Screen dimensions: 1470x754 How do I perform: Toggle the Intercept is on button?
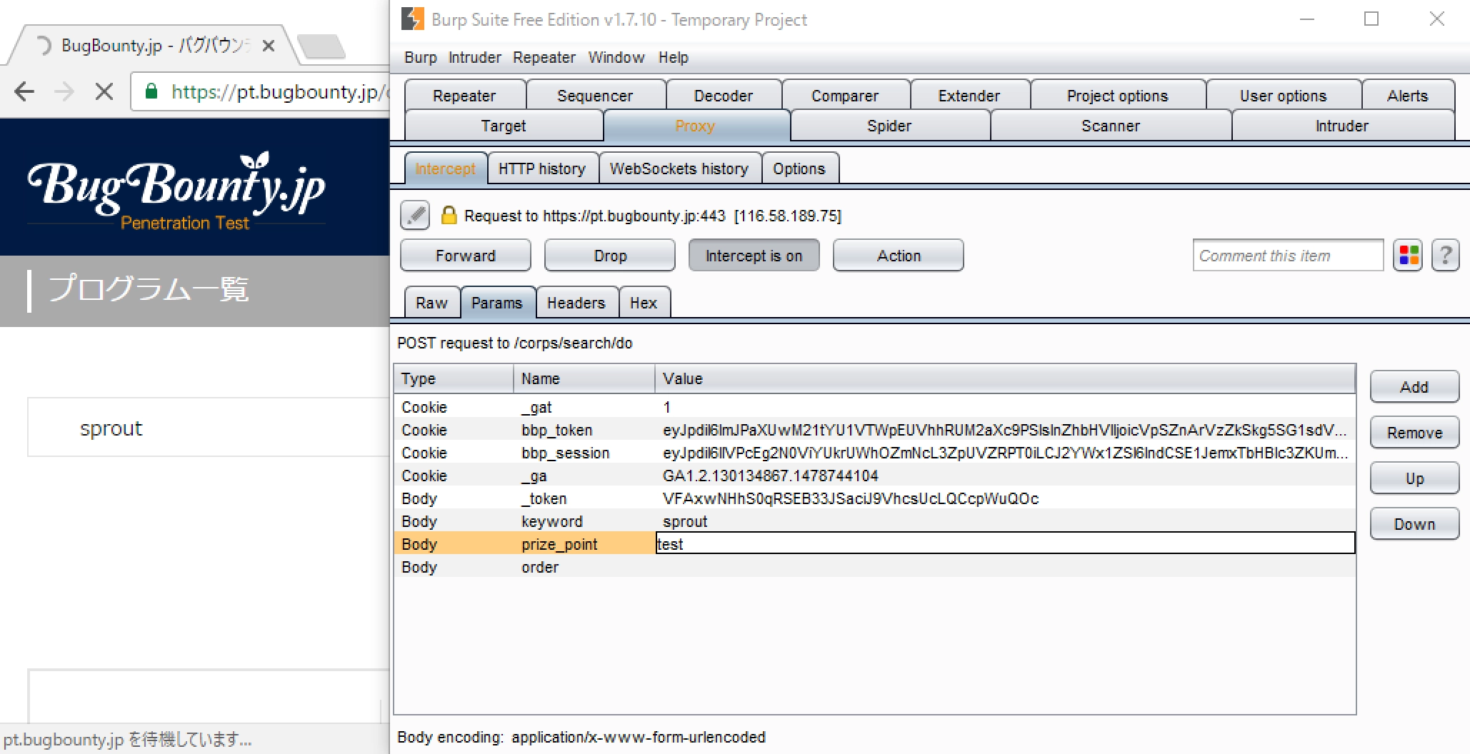754,256
